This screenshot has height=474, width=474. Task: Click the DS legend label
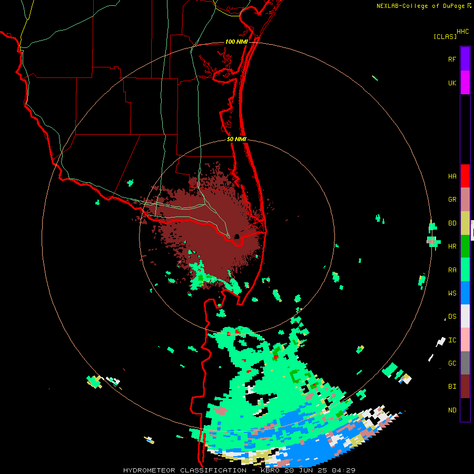pos(452,317)
